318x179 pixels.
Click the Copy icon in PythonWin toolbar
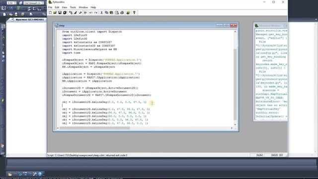click(x=106, y=12)
